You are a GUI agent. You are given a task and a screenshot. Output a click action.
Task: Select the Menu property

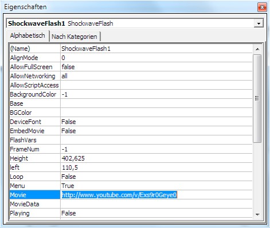point(35,186)
